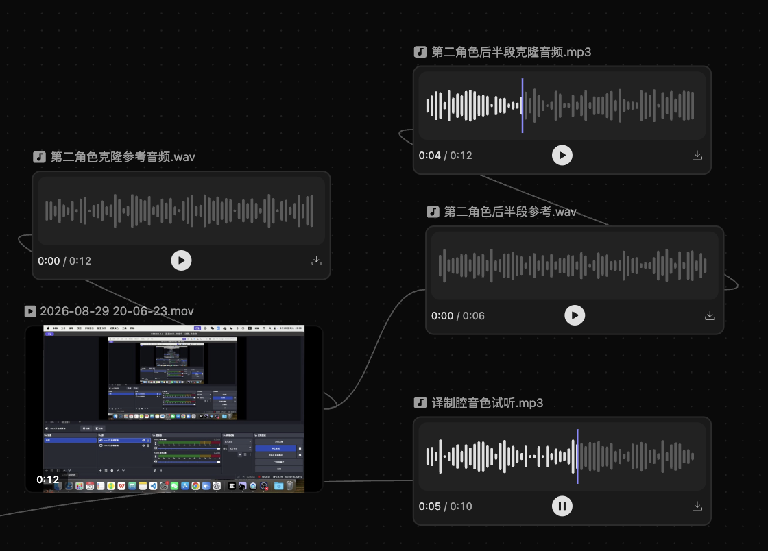Select title 第二角色后半段克隆音频.mp3
This screenshot has height=551, width=768.
(x=512, y=52)
